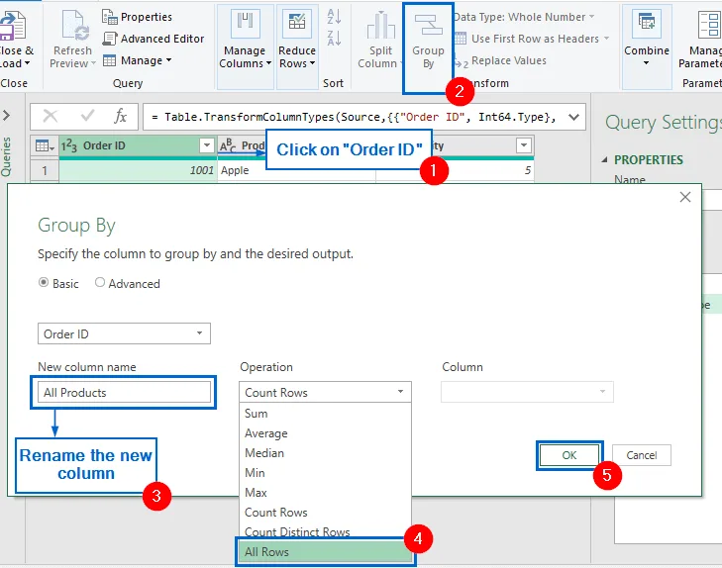Click the cell with quantity 5
The height and width of the screenshot is (568, 722).
click(x=455, y=170)
